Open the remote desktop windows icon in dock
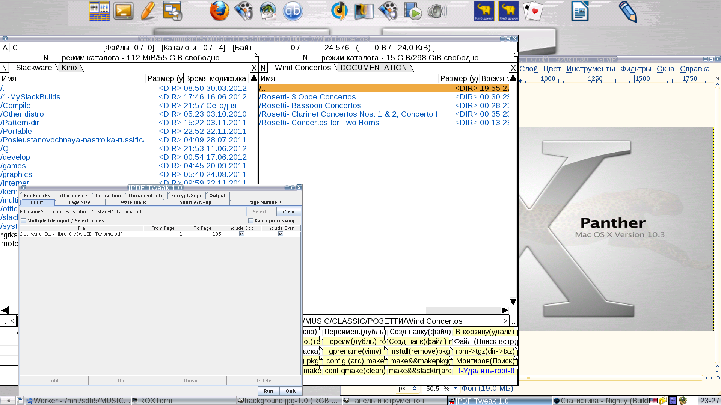This screenshot has width=721, height=405. [172, 11]
